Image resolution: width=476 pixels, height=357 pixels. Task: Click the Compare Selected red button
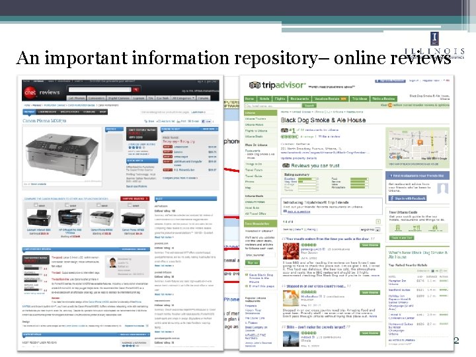click(x=135, y=198)
